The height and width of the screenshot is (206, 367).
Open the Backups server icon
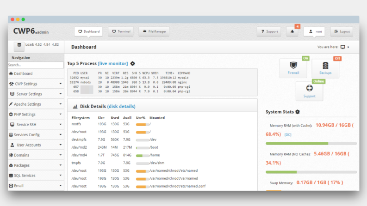(x=325, y=66)
